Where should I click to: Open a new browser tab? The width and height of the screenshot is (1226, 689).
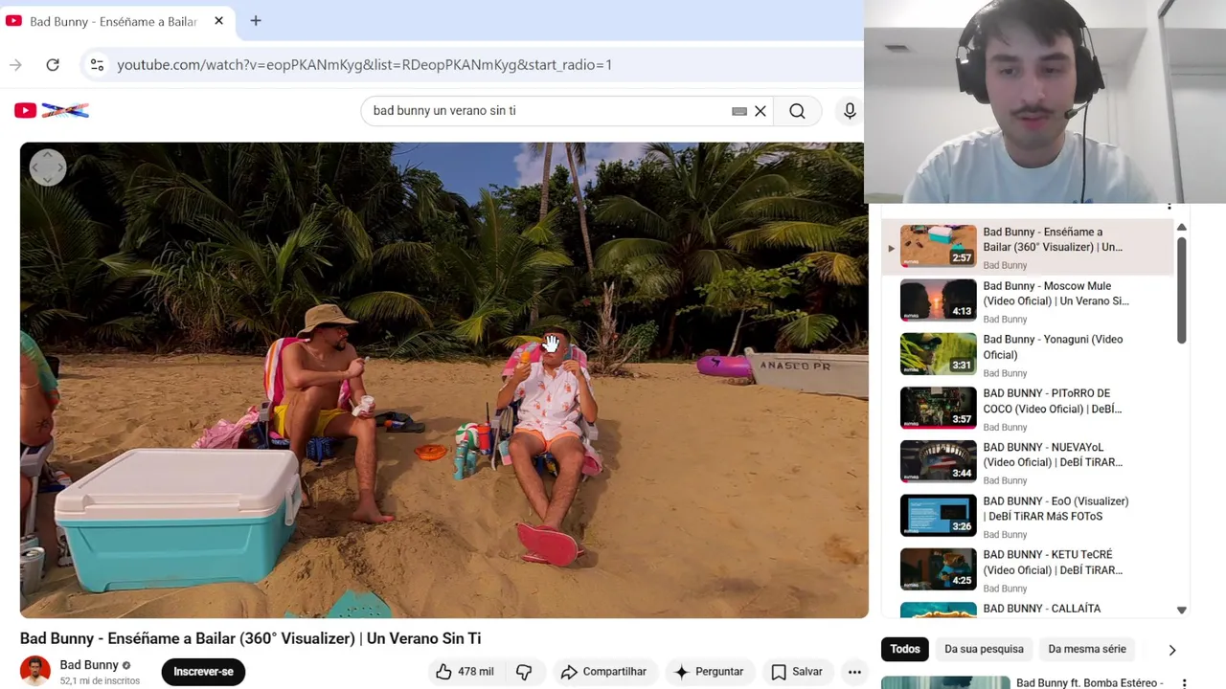pyautogui.click(x=256, y=21)
